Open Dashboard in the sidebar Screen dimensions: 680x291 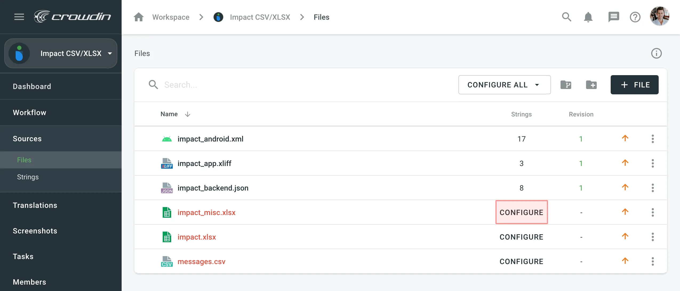pos(32,86)
